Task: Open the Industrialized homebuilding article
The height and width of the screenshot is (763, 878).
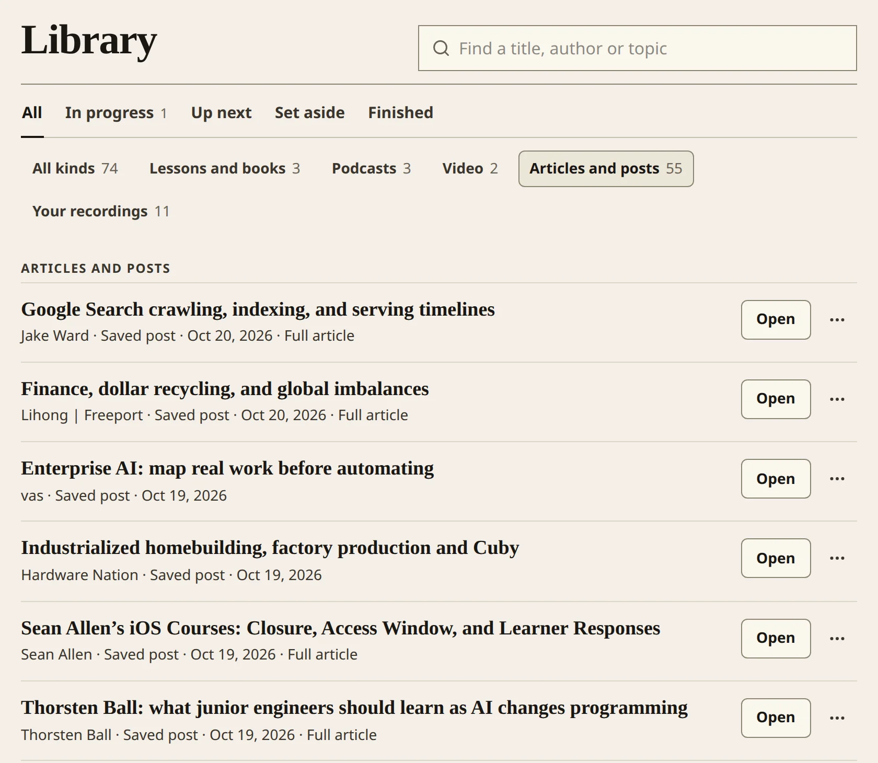Action: [776, 558]
